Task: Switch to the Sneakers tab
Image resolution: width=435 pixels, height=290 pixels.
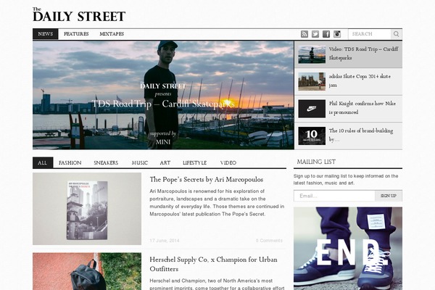Action: tap(106, 163)
